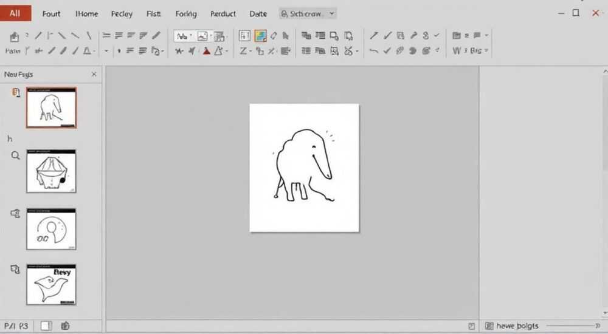Viewport: 608px width, 334px height.
Task: Click the Z sort icon in ribbon
Action: coord(243,51)
